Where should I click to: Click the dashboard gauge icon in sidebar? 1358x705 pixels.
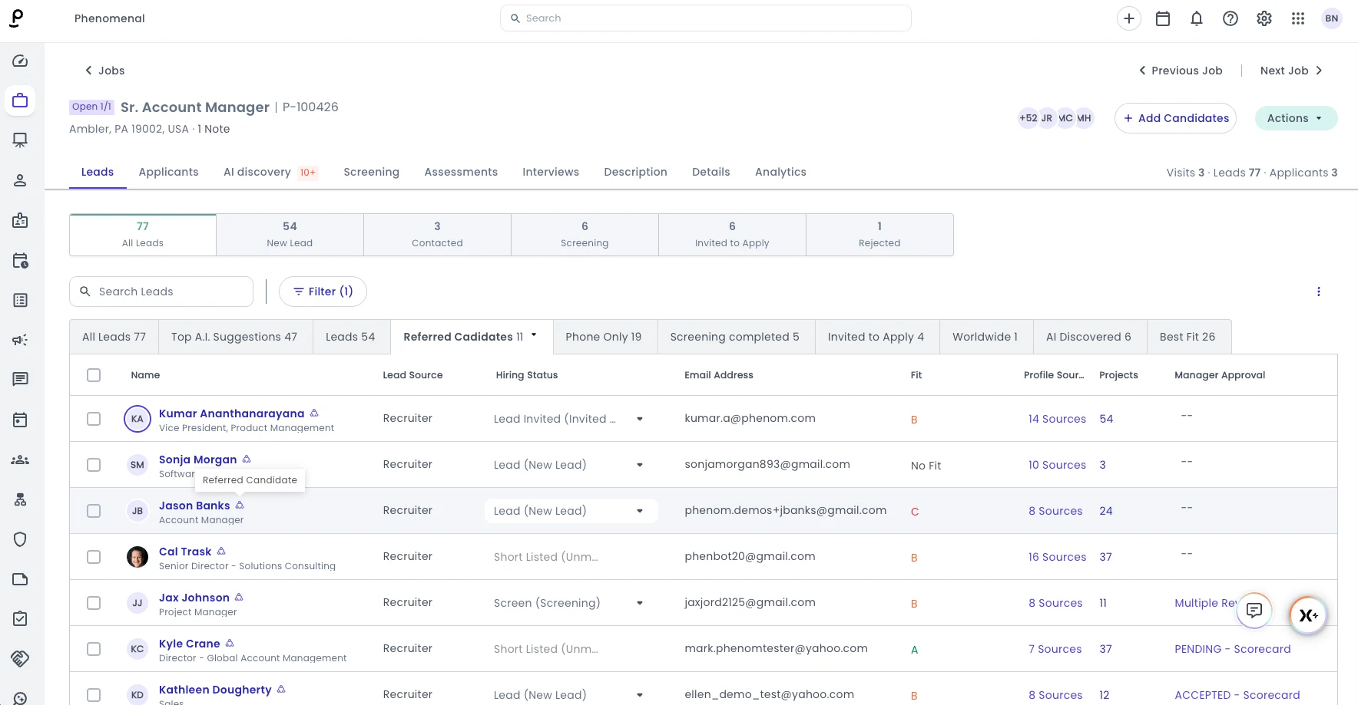point(21,61)
